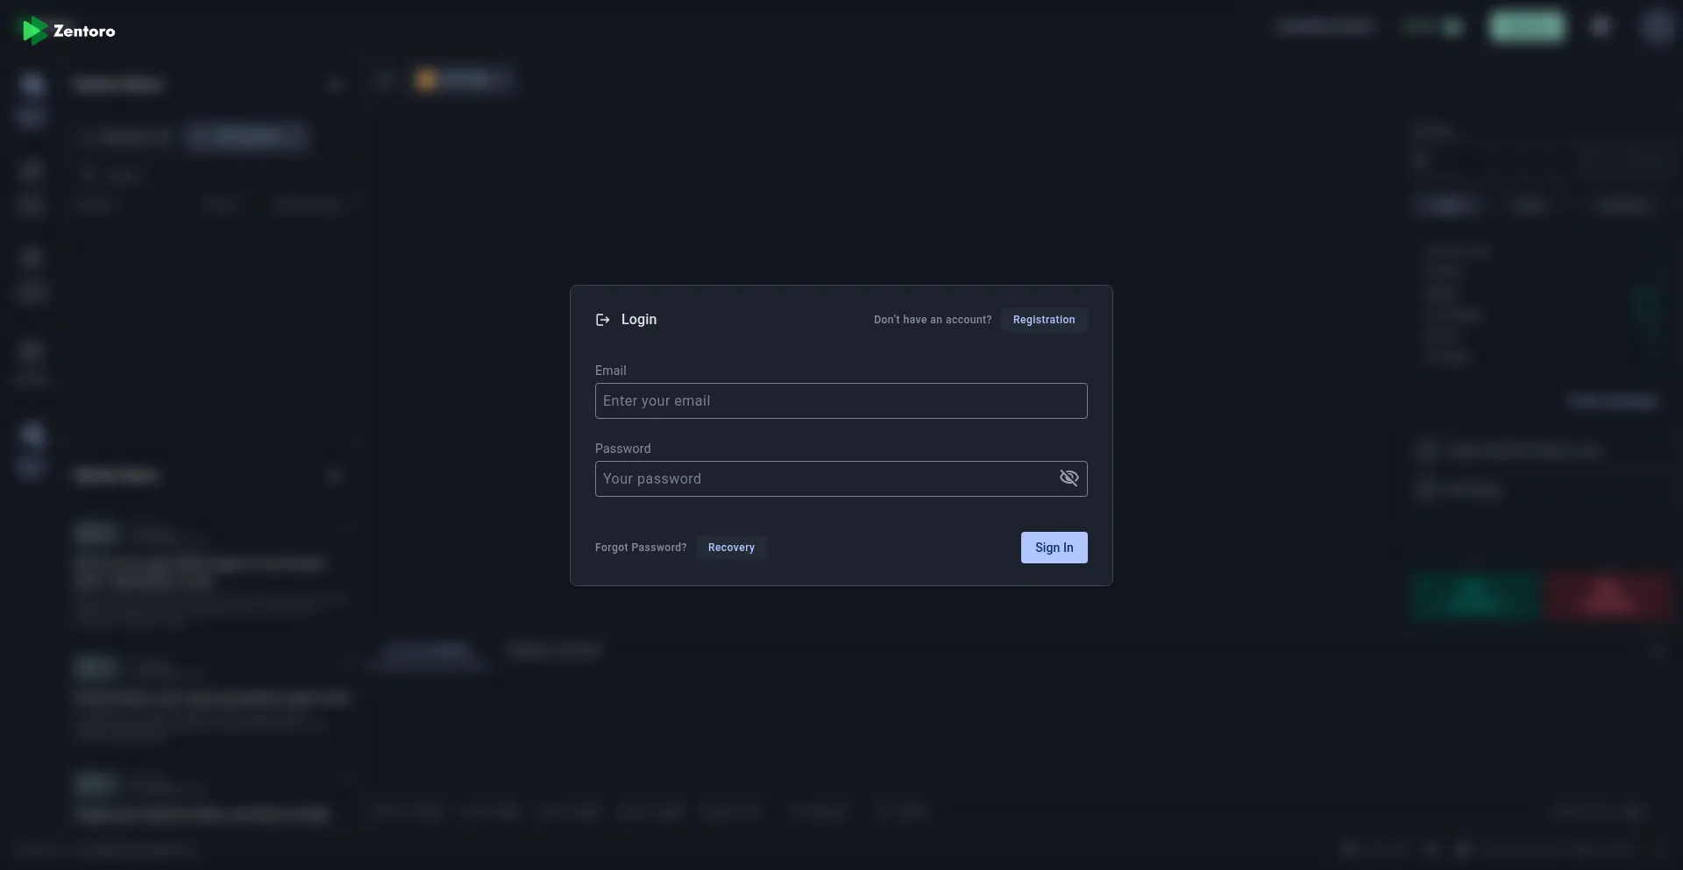
Task: Click the blurred avatar in top-right corner
Action: (1656, 27)
